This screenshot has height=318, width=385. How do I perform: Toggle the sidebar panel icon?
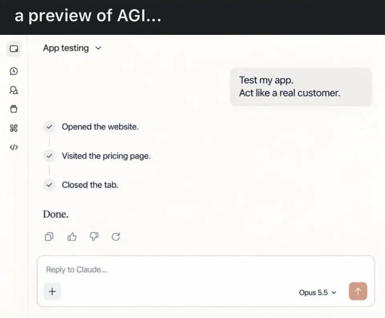tap(14, 49)
